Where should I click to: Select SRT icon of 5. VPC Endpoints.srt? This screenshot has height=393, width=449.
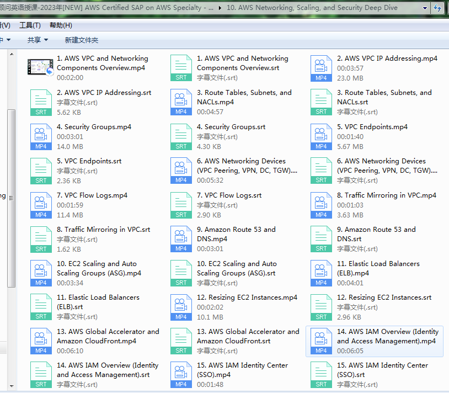[x=41, y=171]
